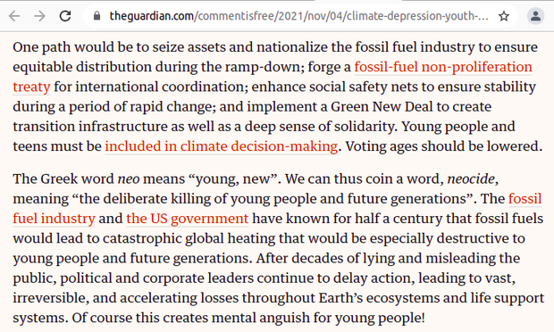554x332 pixels.
Task: Open 'the US government' link
Action: click(x=188, y=219)
